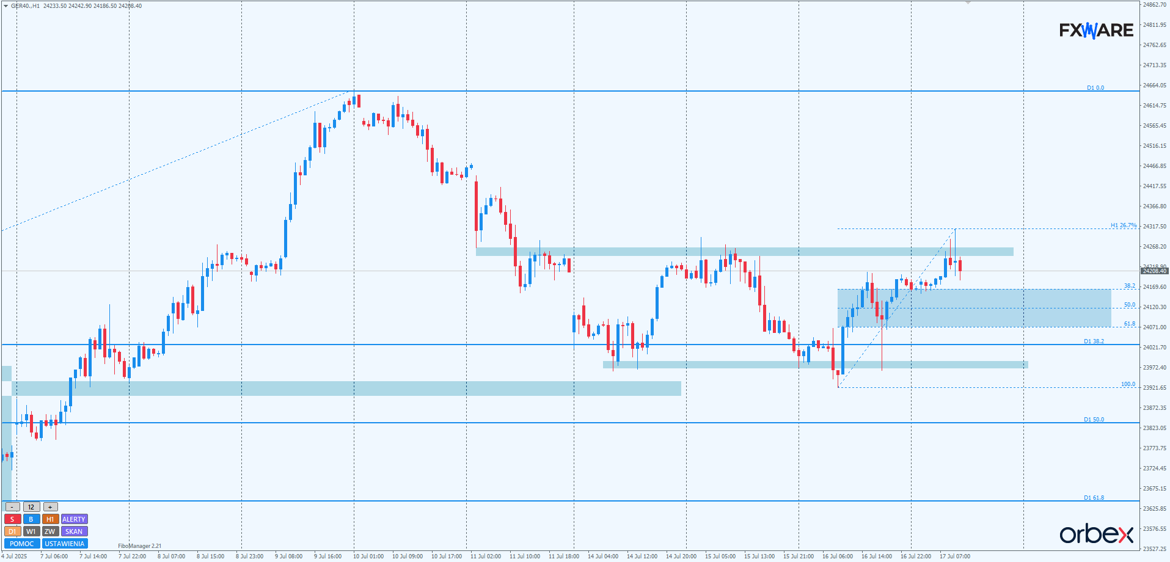Expand the GER40 chart title arrow
The image size is (1170, 562).
6,6
